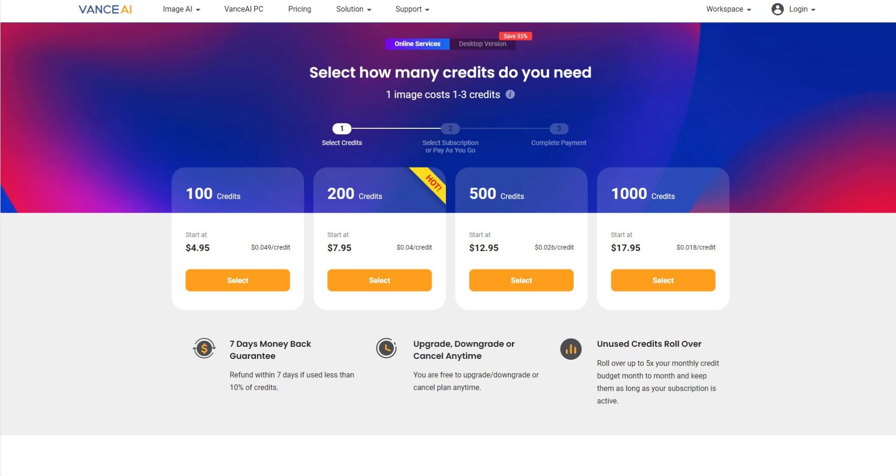Open the Support menu
Viewport: 896px width, 476px height.
click(x=412, y=9)
